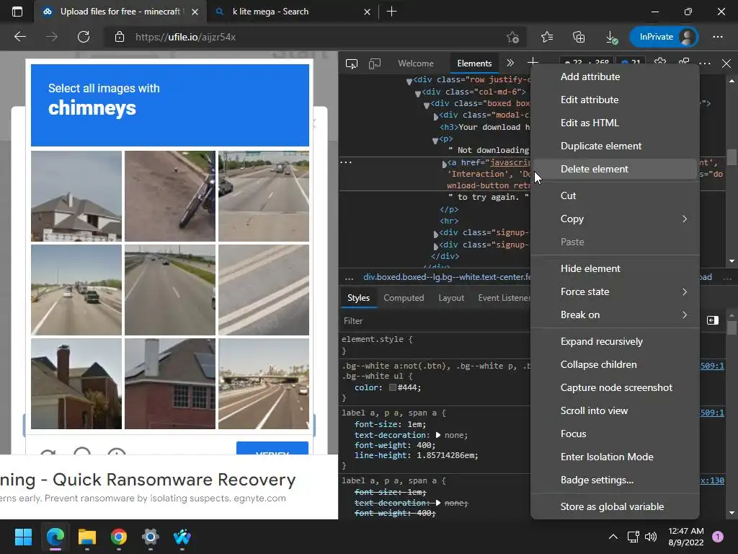Click the browser address bar URL
The image size is (738, 554).
tap(185, 37)
